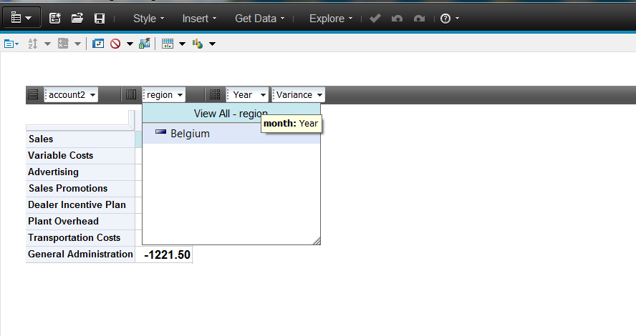Image resolution: width=636 pixels, height=336 pixels.
Task: Click the Redo arrow icon
Action: [419, 18]
